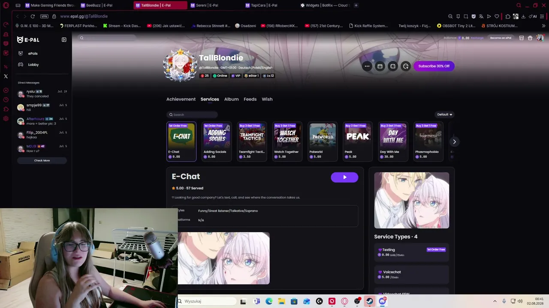
Task: Subscribe with 30% Off button
Action: [434, 66]
